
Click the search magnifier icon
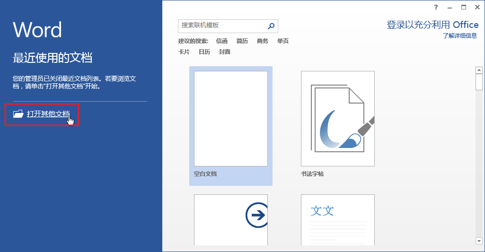[271, 26]
